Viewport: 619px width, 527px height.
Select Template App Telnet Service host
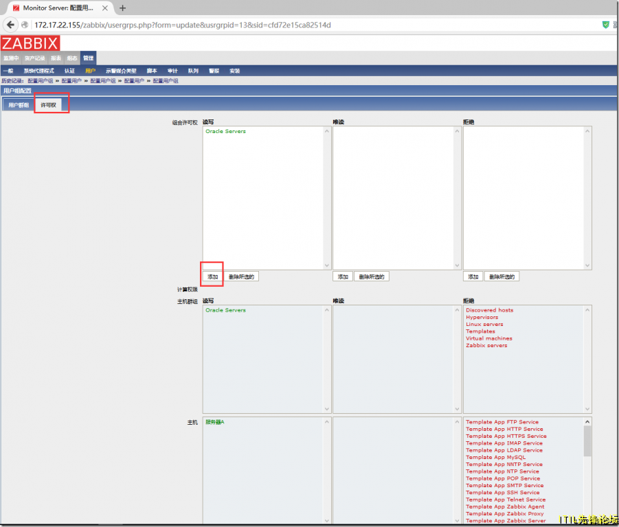506,500
